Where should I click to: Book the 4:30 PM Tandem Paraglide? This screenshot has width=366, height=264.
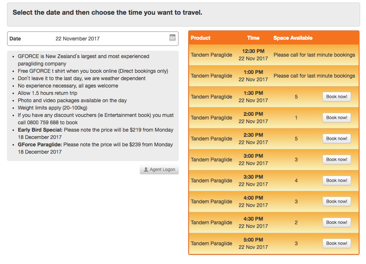pos(337,222)
